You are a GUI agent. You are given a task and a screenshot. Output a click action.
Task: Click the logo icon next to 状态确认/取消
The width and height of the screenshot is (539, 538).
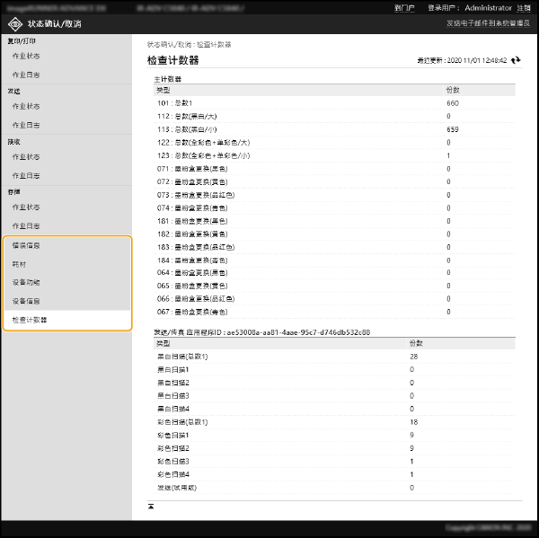point(14,23)
